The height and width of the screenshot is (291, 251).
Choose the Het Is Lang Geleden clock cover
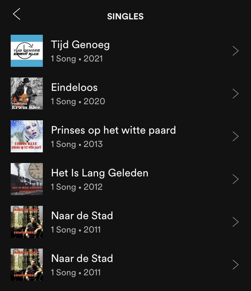[x=27, y=179]
